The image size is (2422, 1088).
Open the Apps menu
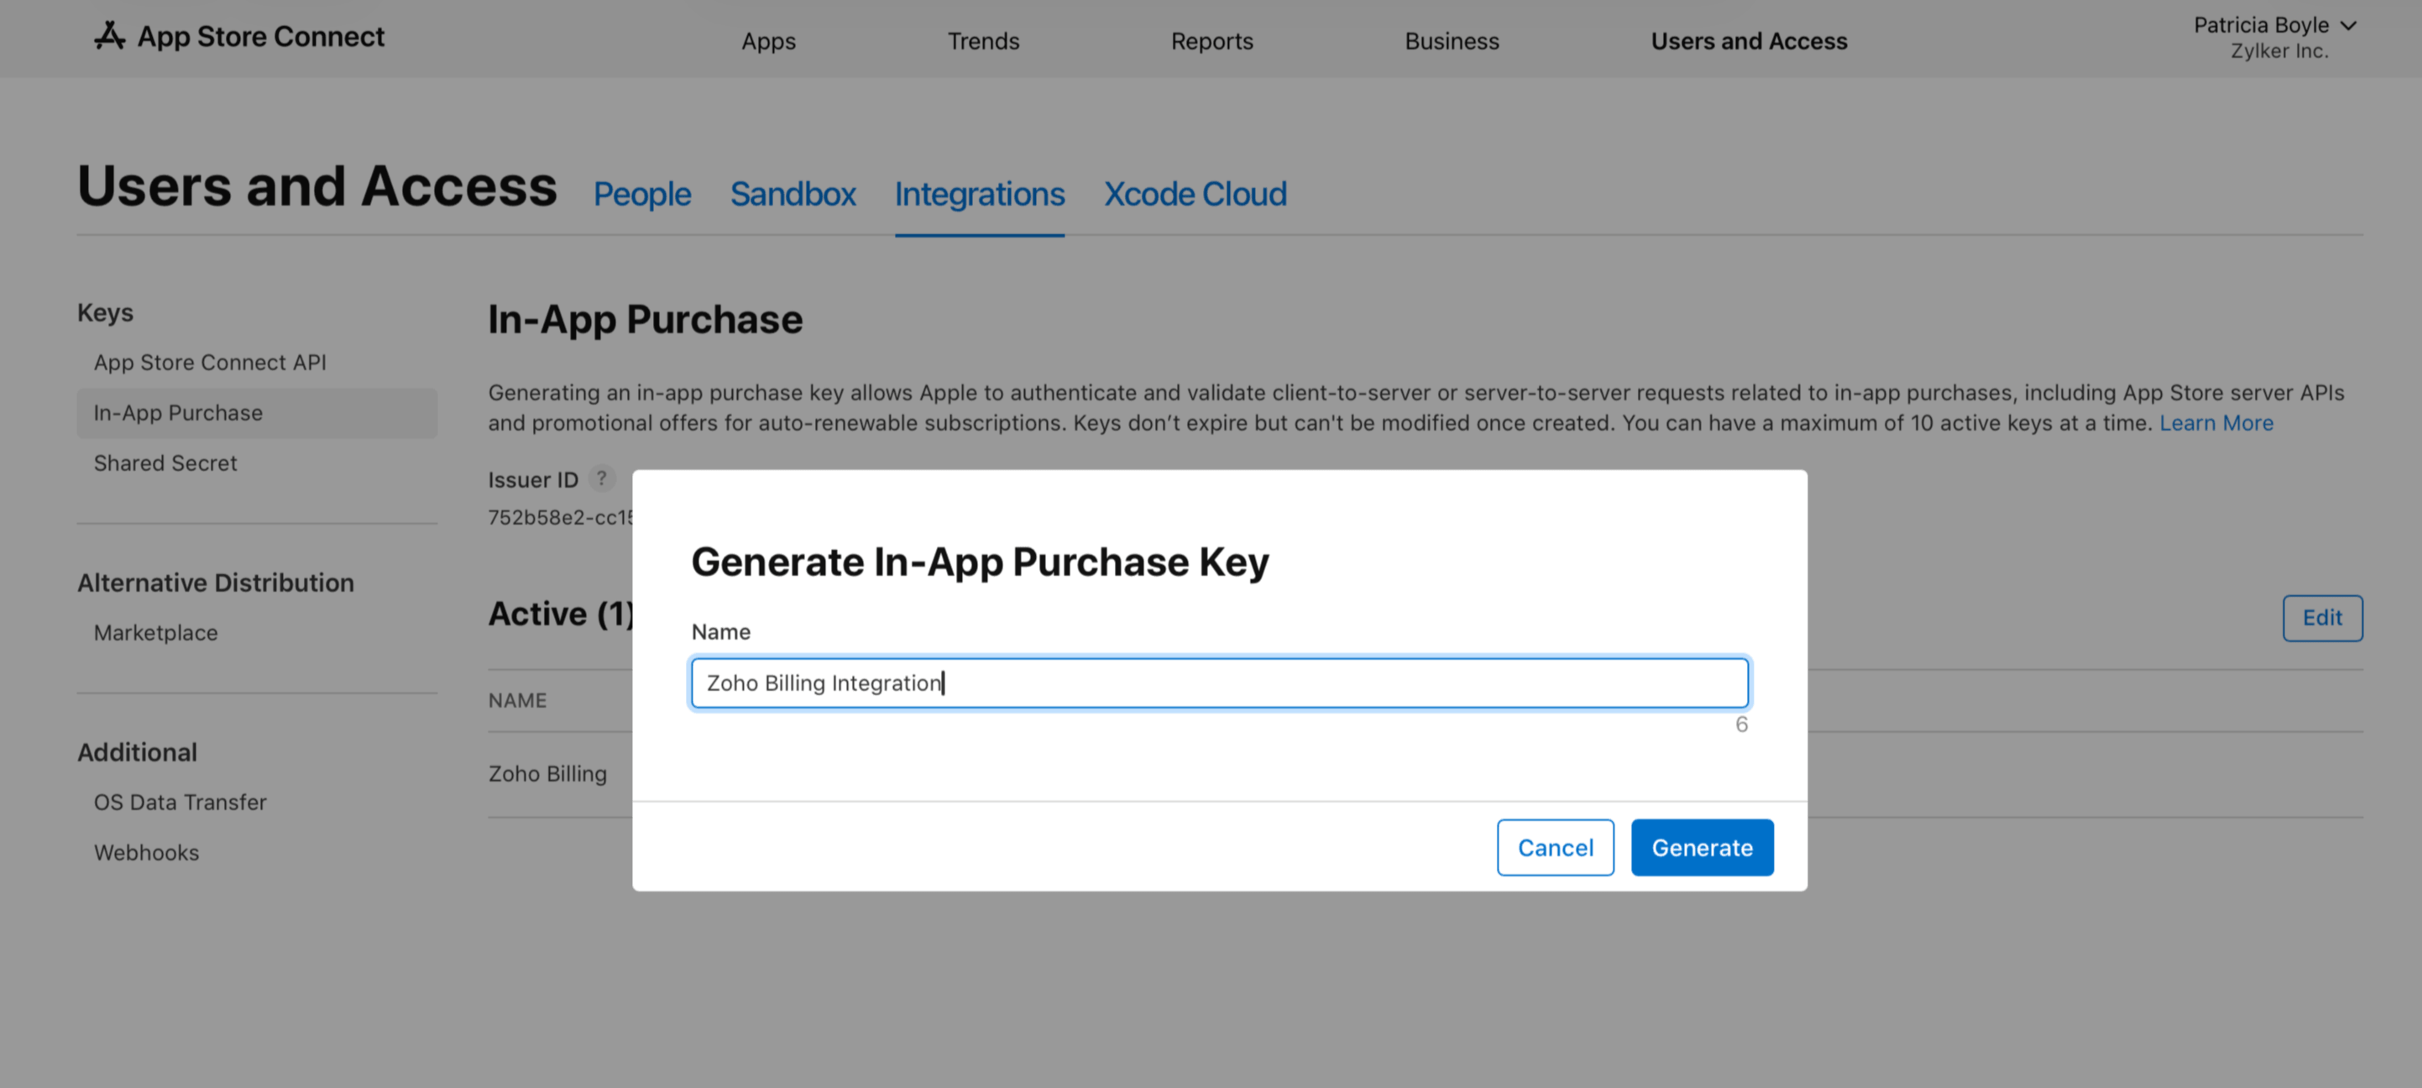pos(768,41)
